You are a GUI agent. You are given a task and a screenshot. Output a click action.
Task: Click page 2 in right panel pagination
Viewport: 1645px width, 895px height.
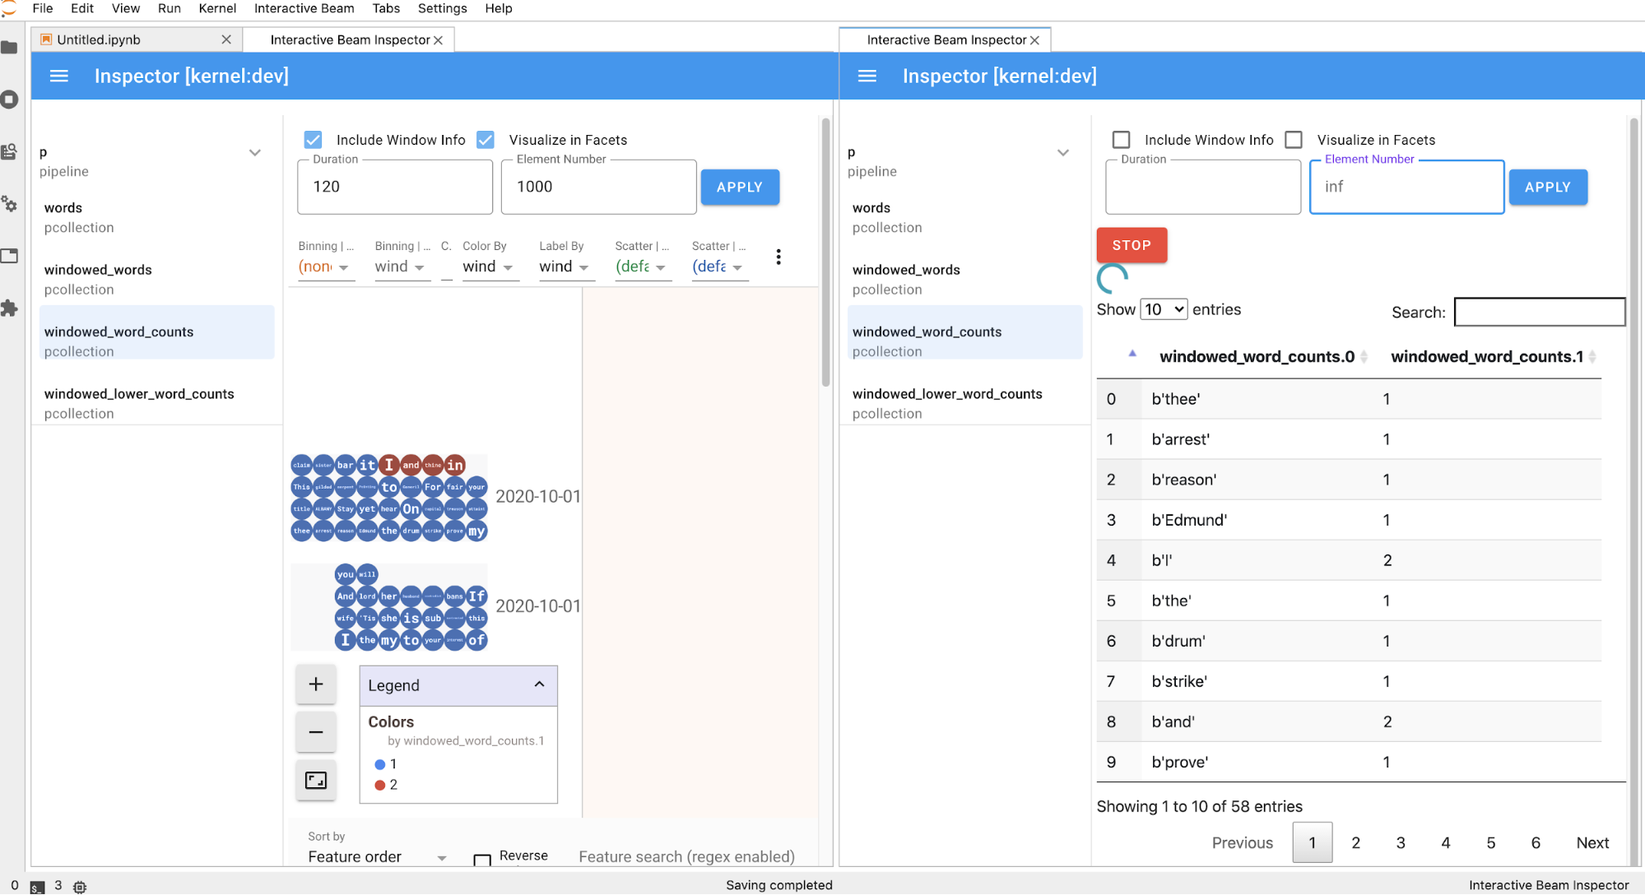[x=1355, y=842]
